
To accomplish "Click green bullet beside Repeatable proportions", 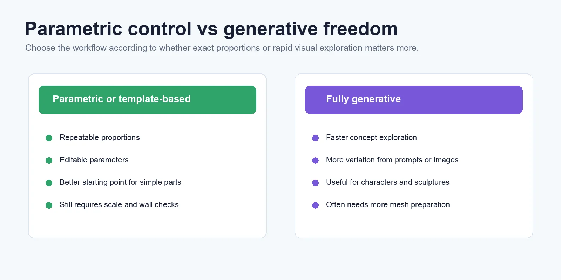I will pyautogui.click(x=49, y=138).
